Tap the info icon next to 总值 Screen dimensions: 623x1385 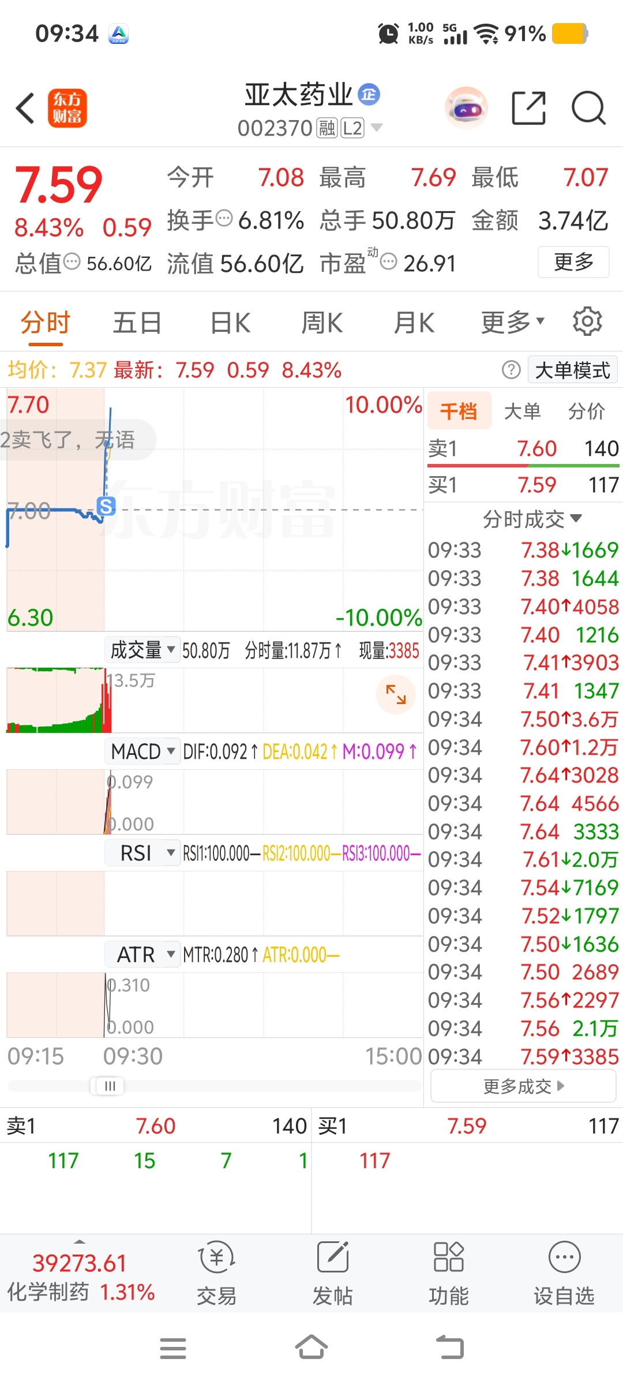[72, 261]
